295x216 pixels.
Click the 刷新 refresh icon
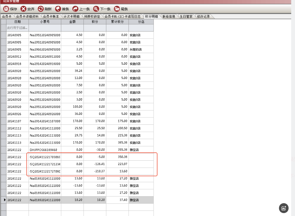[x=41, y=9]
